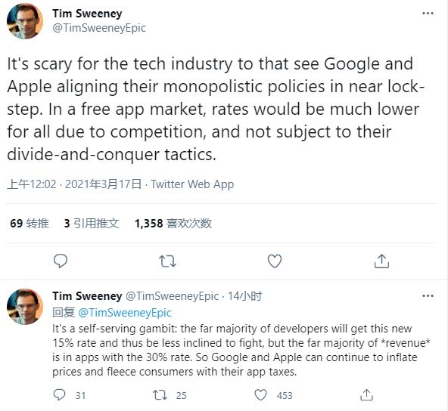View the 1,358 likes list
This screenshot has height=411, width=448.
point(173,224)
